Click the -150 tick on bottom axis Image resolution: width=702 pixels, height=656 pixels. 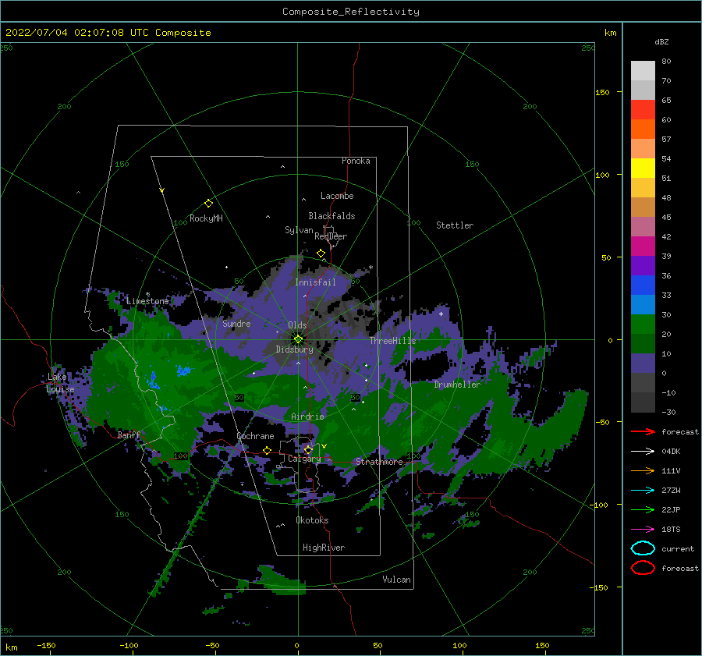[46, 645]
